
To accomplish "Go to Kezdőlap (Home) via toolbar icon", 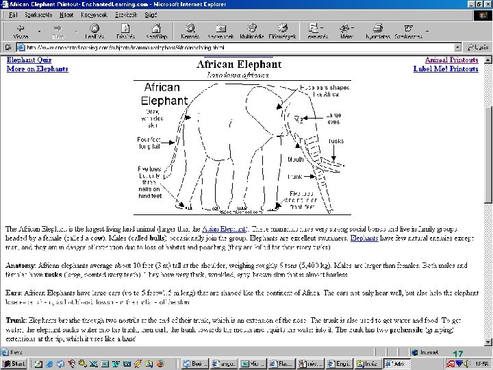I will tap(156, 31).
